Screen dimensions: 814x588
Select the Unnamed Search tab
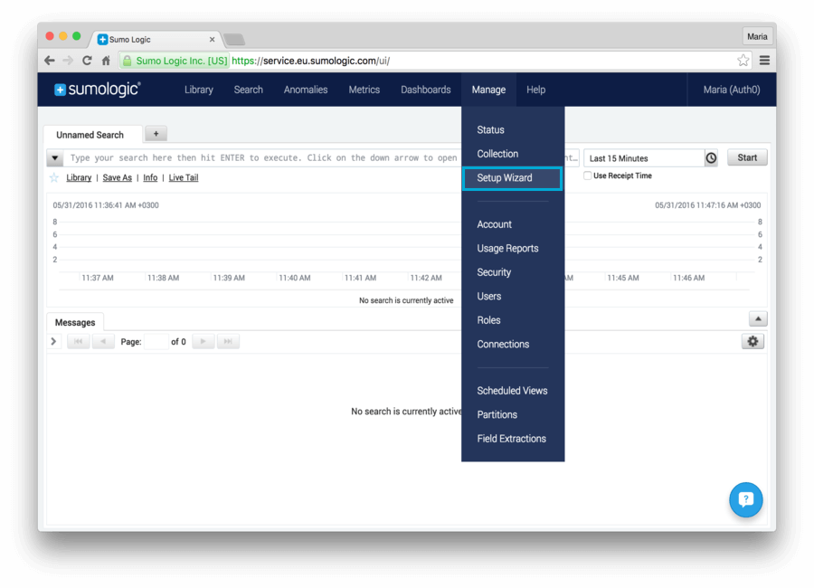92,135
